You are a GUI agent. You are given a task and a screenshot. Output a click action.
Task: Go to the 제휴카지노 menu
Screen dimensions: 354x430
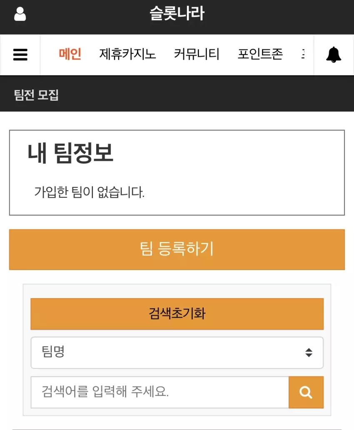click(x=127, y=54)
